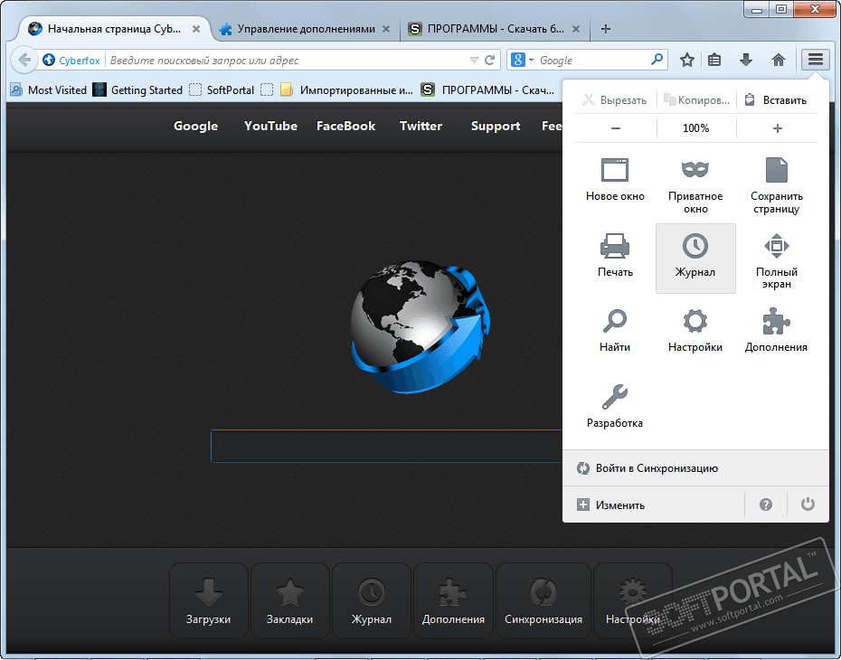Click Вырезать (Cut) in the menu panel
Screen dimensions: 841x660
coord(615,99)
